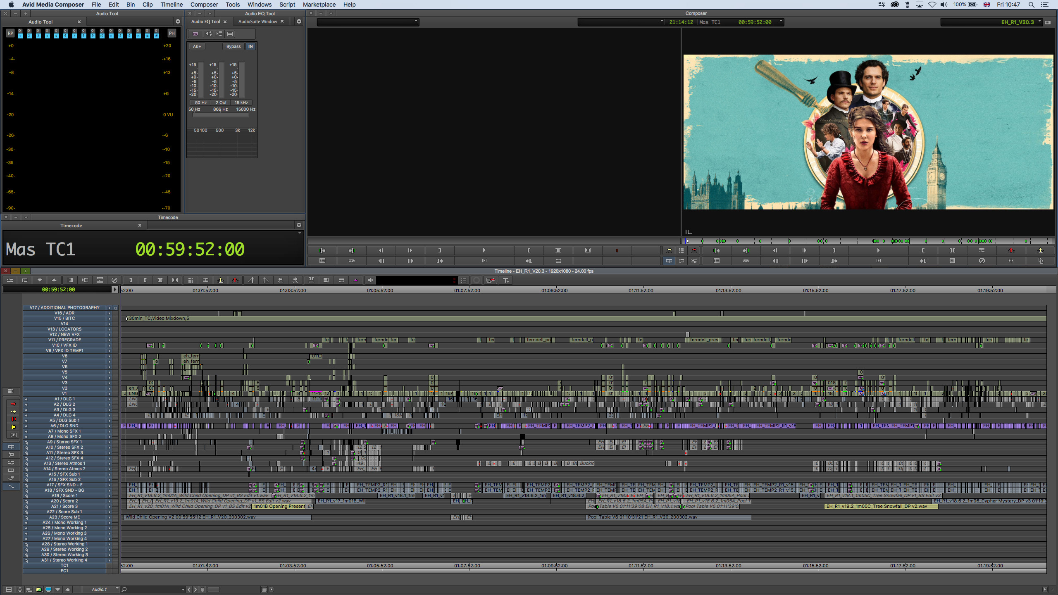Click the record-side Extract button under monitor
Screen dimensions: 1058x595
(1011, 250)
